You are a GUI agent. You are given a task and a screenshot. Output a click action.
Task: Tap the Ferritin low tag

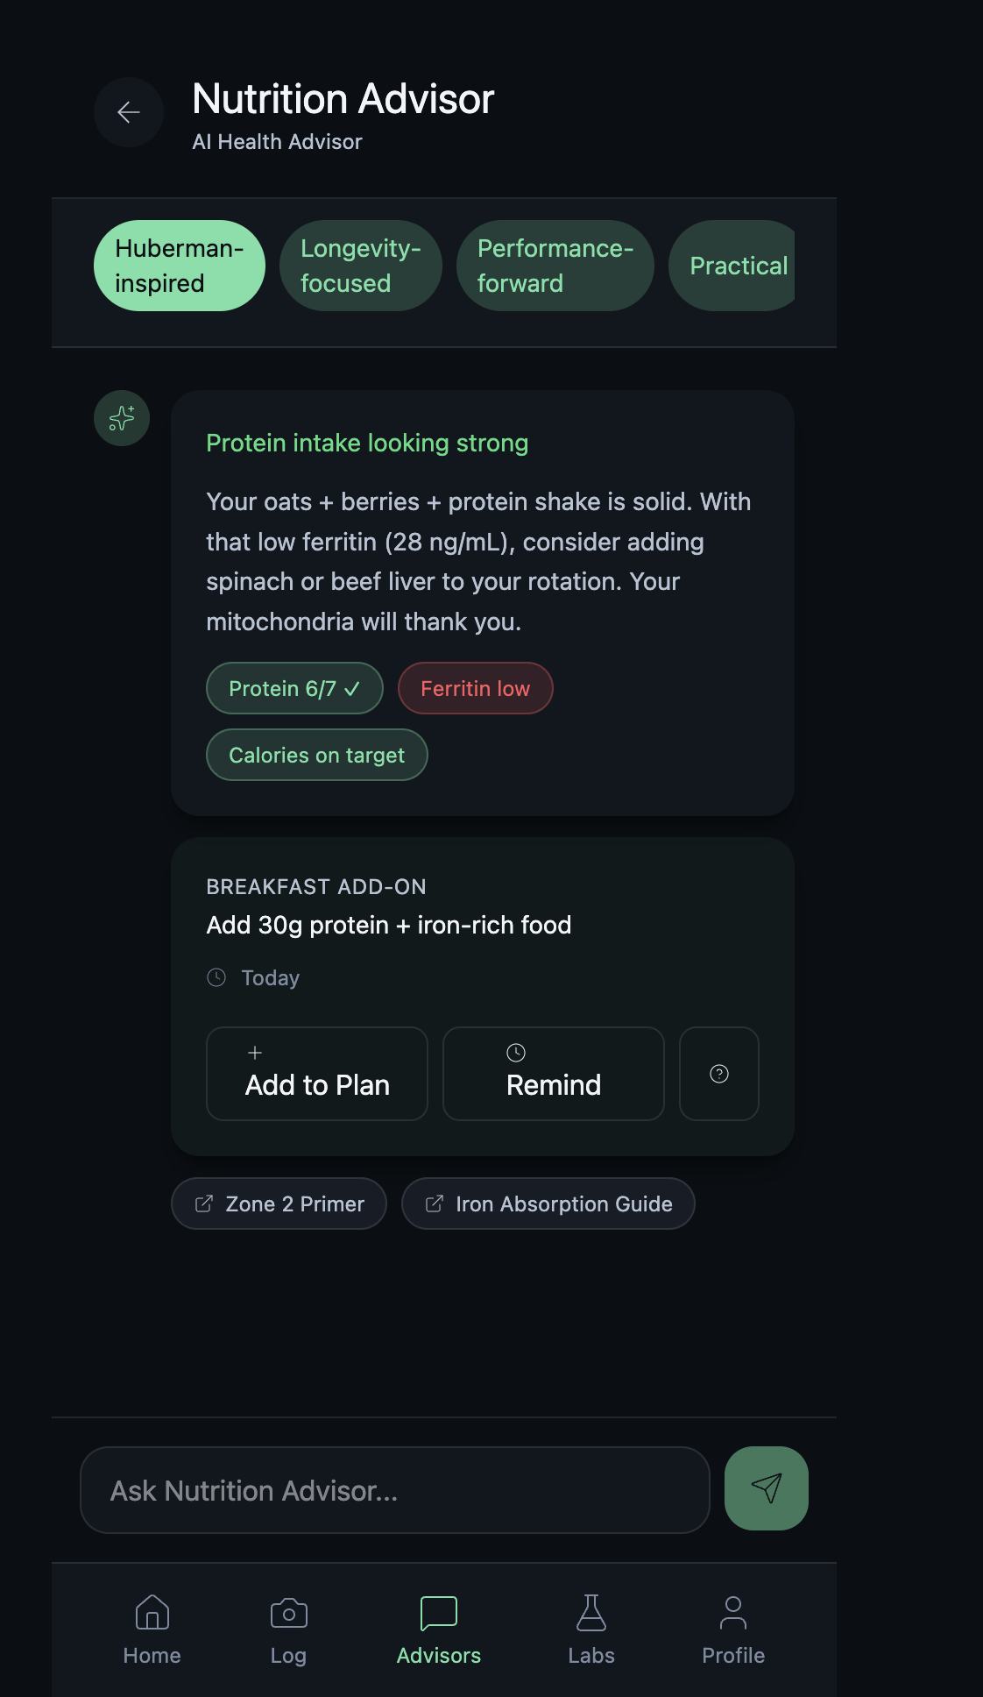point(475,688)
